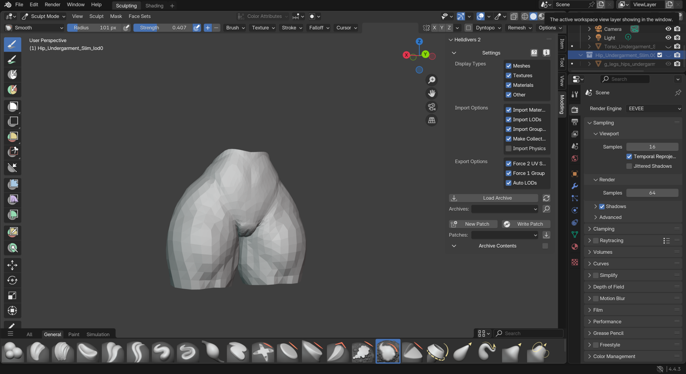Open the Remesh popover button

click(520, 28)
